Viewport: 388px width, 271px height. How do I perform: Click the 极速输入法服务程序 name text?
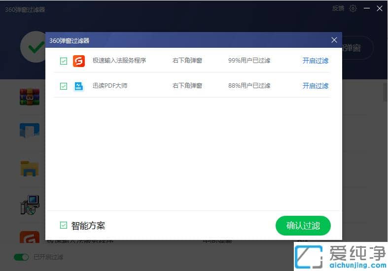(x=119, y=61)
